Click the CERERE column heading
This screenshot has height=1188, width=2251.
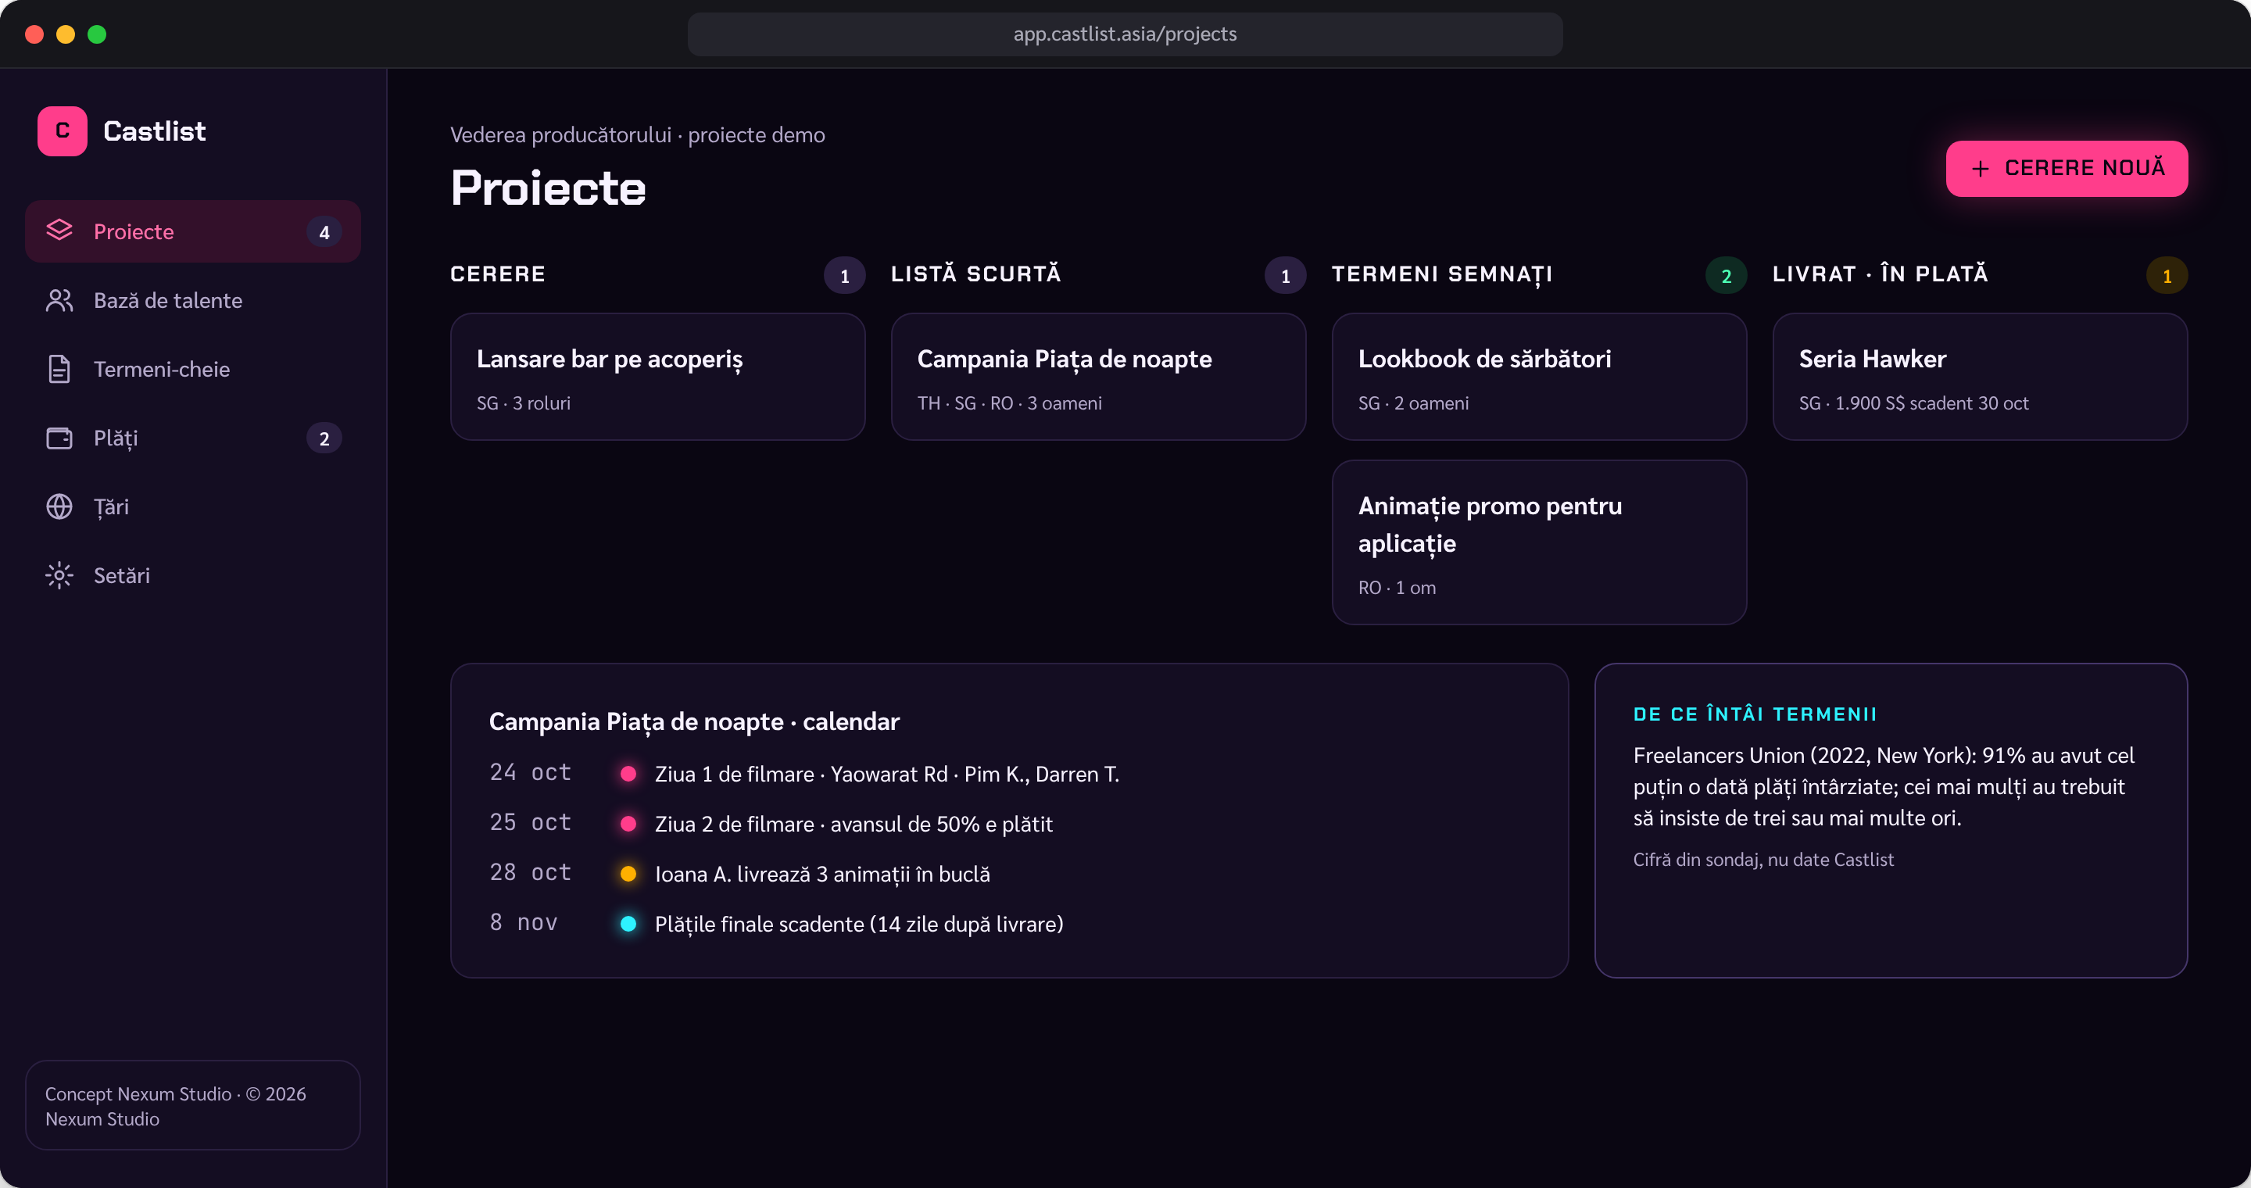pos(498,274)
